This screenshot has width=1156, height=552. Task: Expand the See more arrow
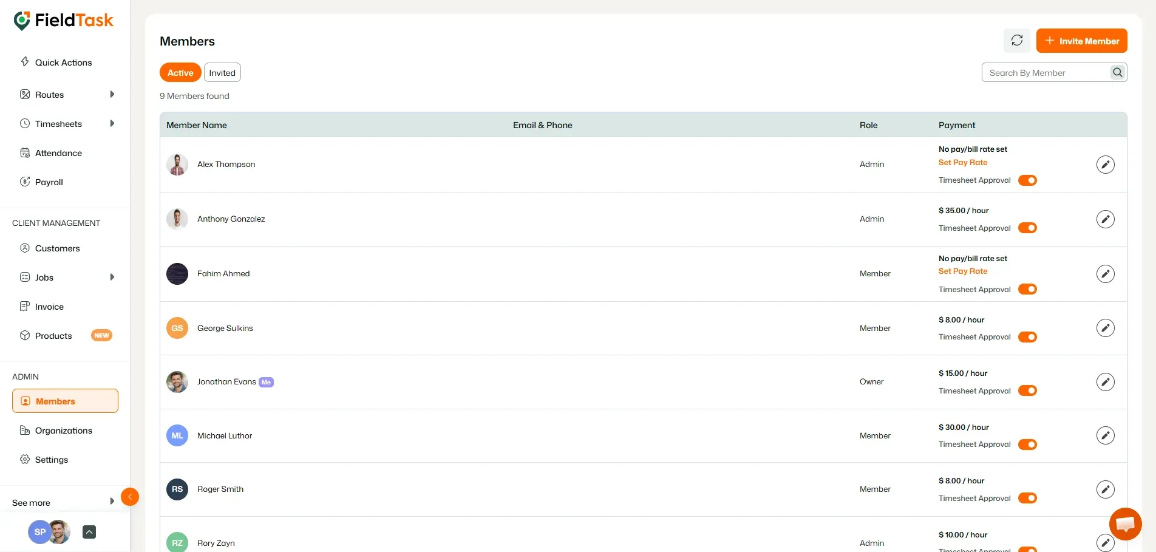[x=112, y=501]
